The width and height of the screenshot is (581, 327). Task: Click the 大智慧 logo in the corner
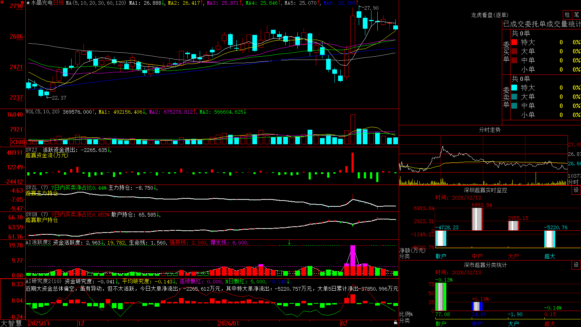click(11, 323)
